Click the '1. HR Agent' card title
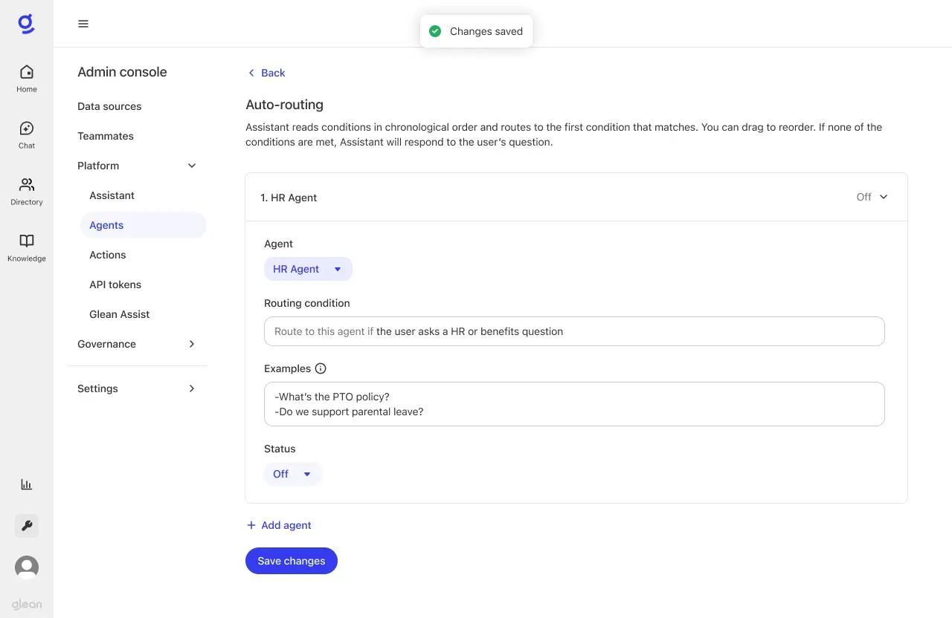Image resolution: width=952 pixels, height=618 pixels. pos(289,198)
